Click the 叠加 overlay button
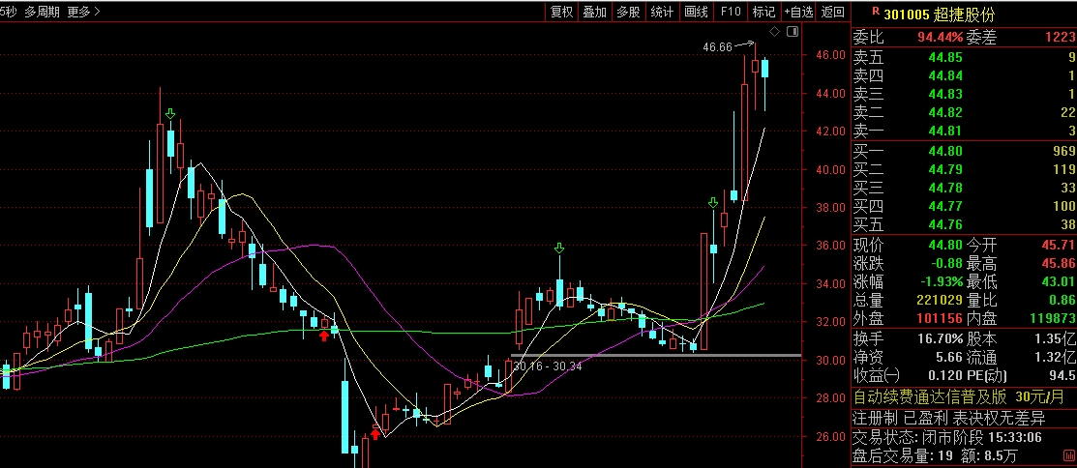Image resolution: width=1077 pixels, height=468 pixels. pos(595,12)
